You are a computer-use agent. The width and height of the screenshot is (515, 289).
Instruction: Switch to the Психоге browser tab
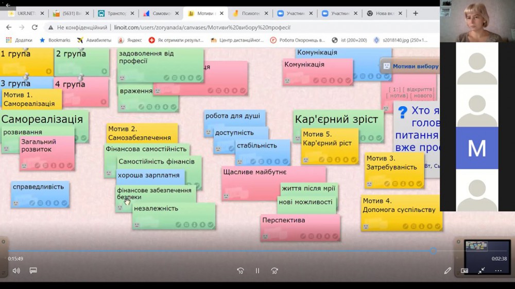coord(250,13)
